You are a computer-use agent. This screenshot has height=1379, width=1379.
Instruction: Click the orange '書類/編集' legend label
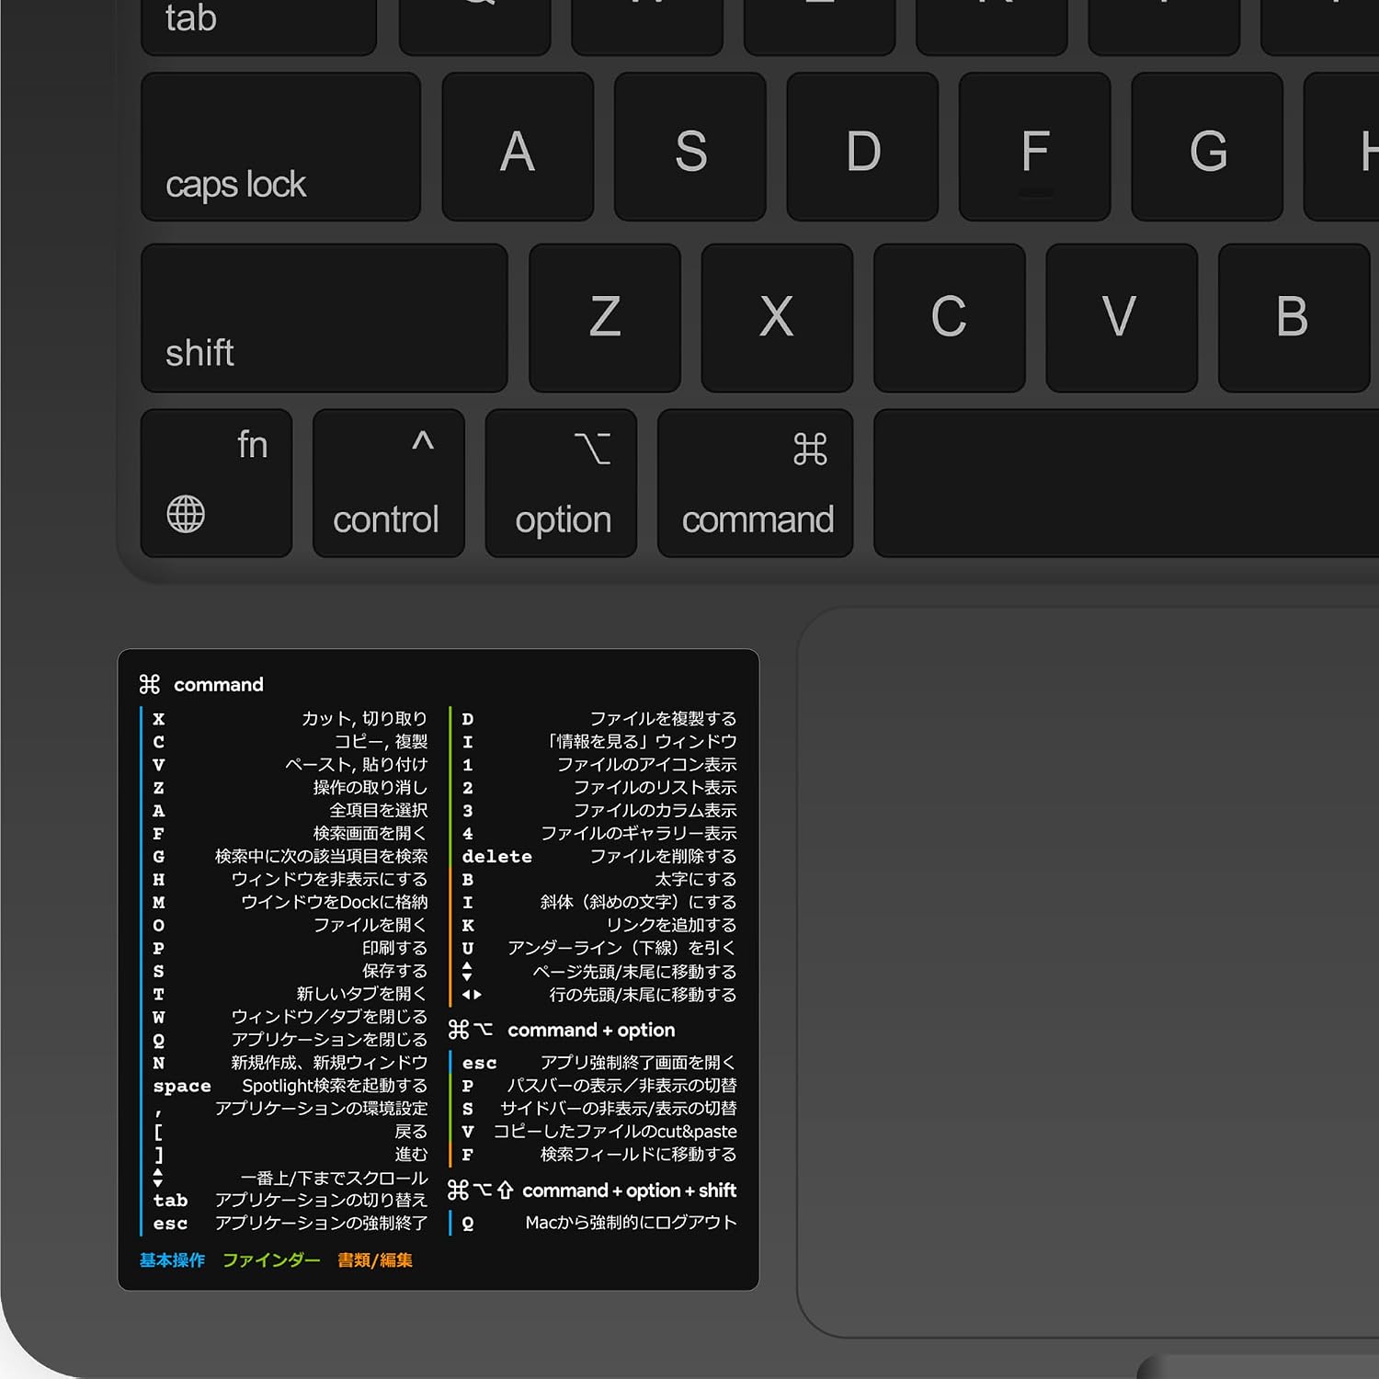coord(375,1260)
